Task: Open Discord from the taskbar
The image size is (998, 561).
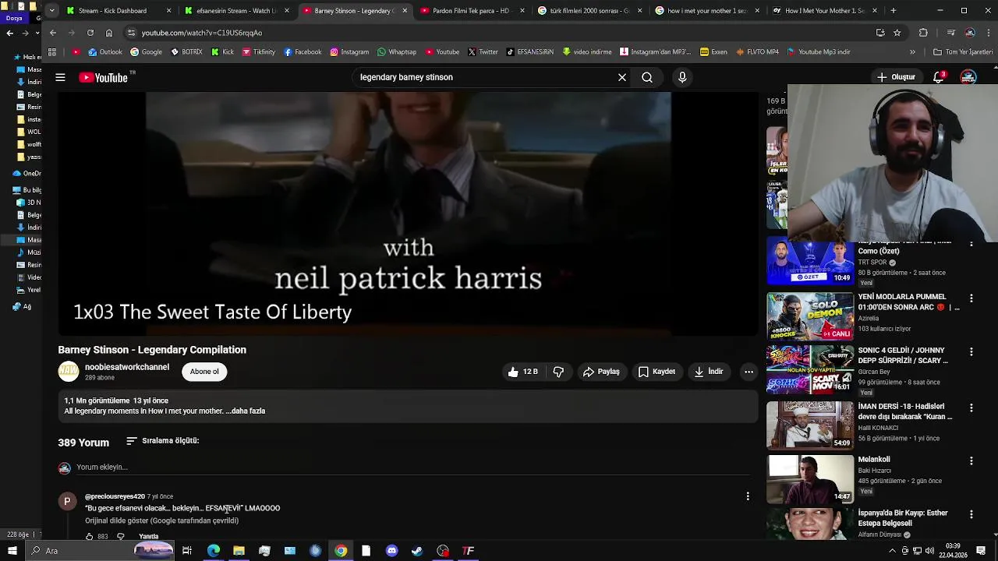Action: click(x=391, y=551)
